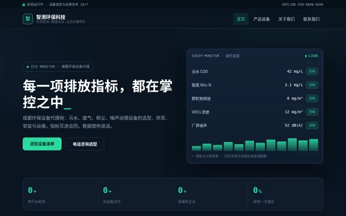This screenshot has width=346, height=216.
Task: Select 联系我们 in the top navigation
Action: pos(311,19)
